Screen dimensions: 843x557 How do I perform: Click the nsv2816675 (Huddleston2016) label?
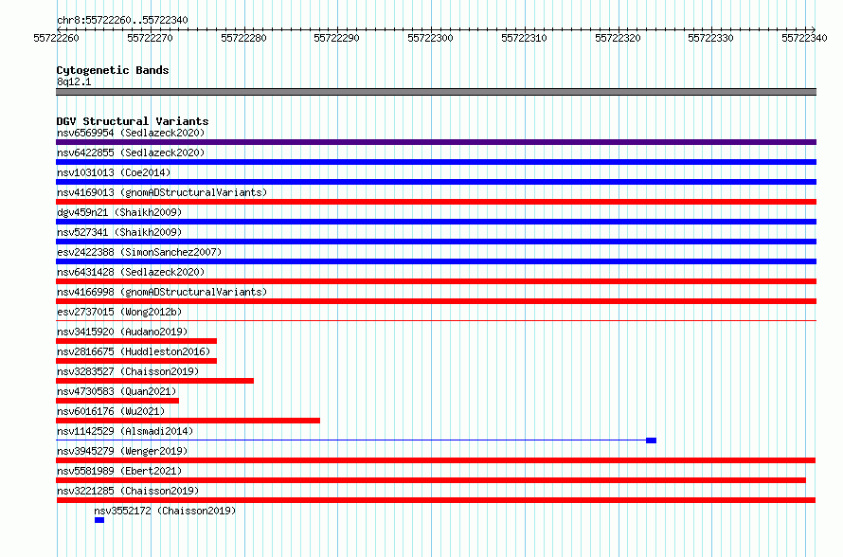click(x=134, y=351)
